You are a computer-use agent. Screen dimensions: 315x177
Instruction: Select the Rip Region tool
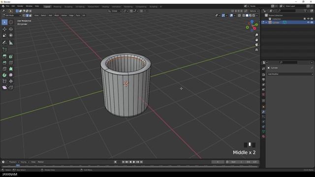tap(11, 88)
